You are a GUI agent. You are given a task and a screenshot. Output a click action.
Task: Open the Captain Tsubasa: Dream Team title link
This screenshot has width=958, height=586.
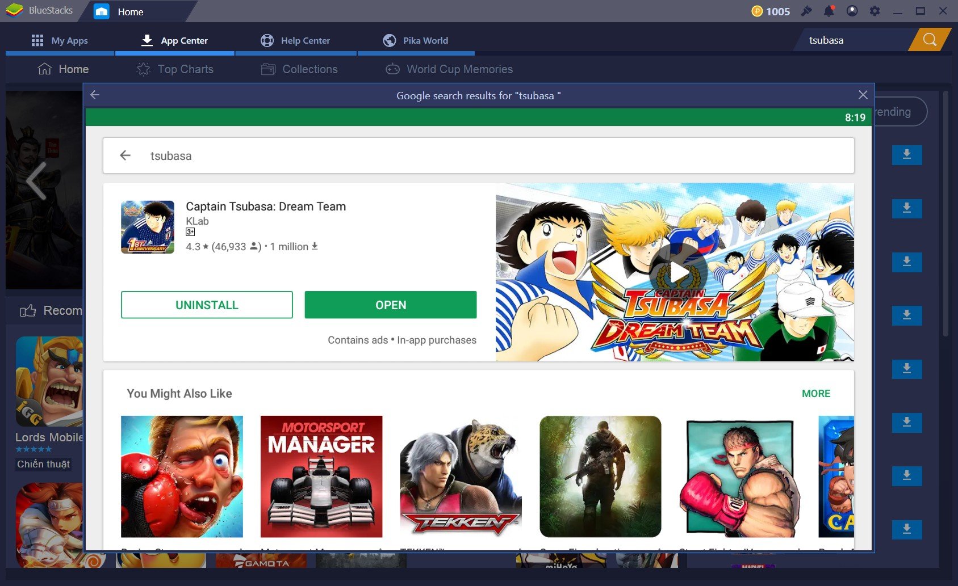point(266,206)
